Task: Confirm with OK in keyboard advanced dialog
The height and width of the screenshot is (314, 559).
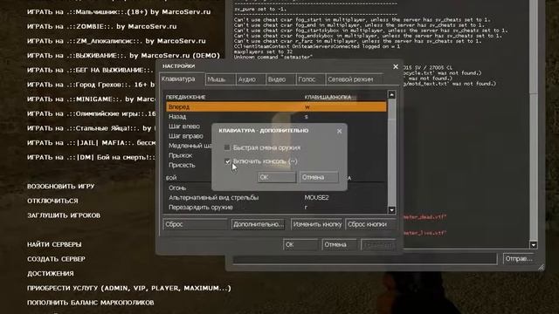Action: click(x=277, y=177)
